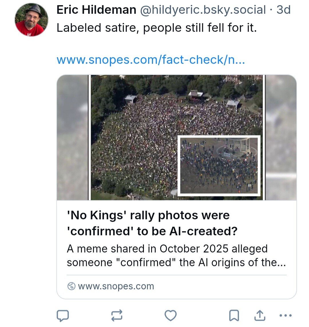This screenshot has height=327, width=309.
Task: Bookmark this post
Action: (x=234, y=315)
